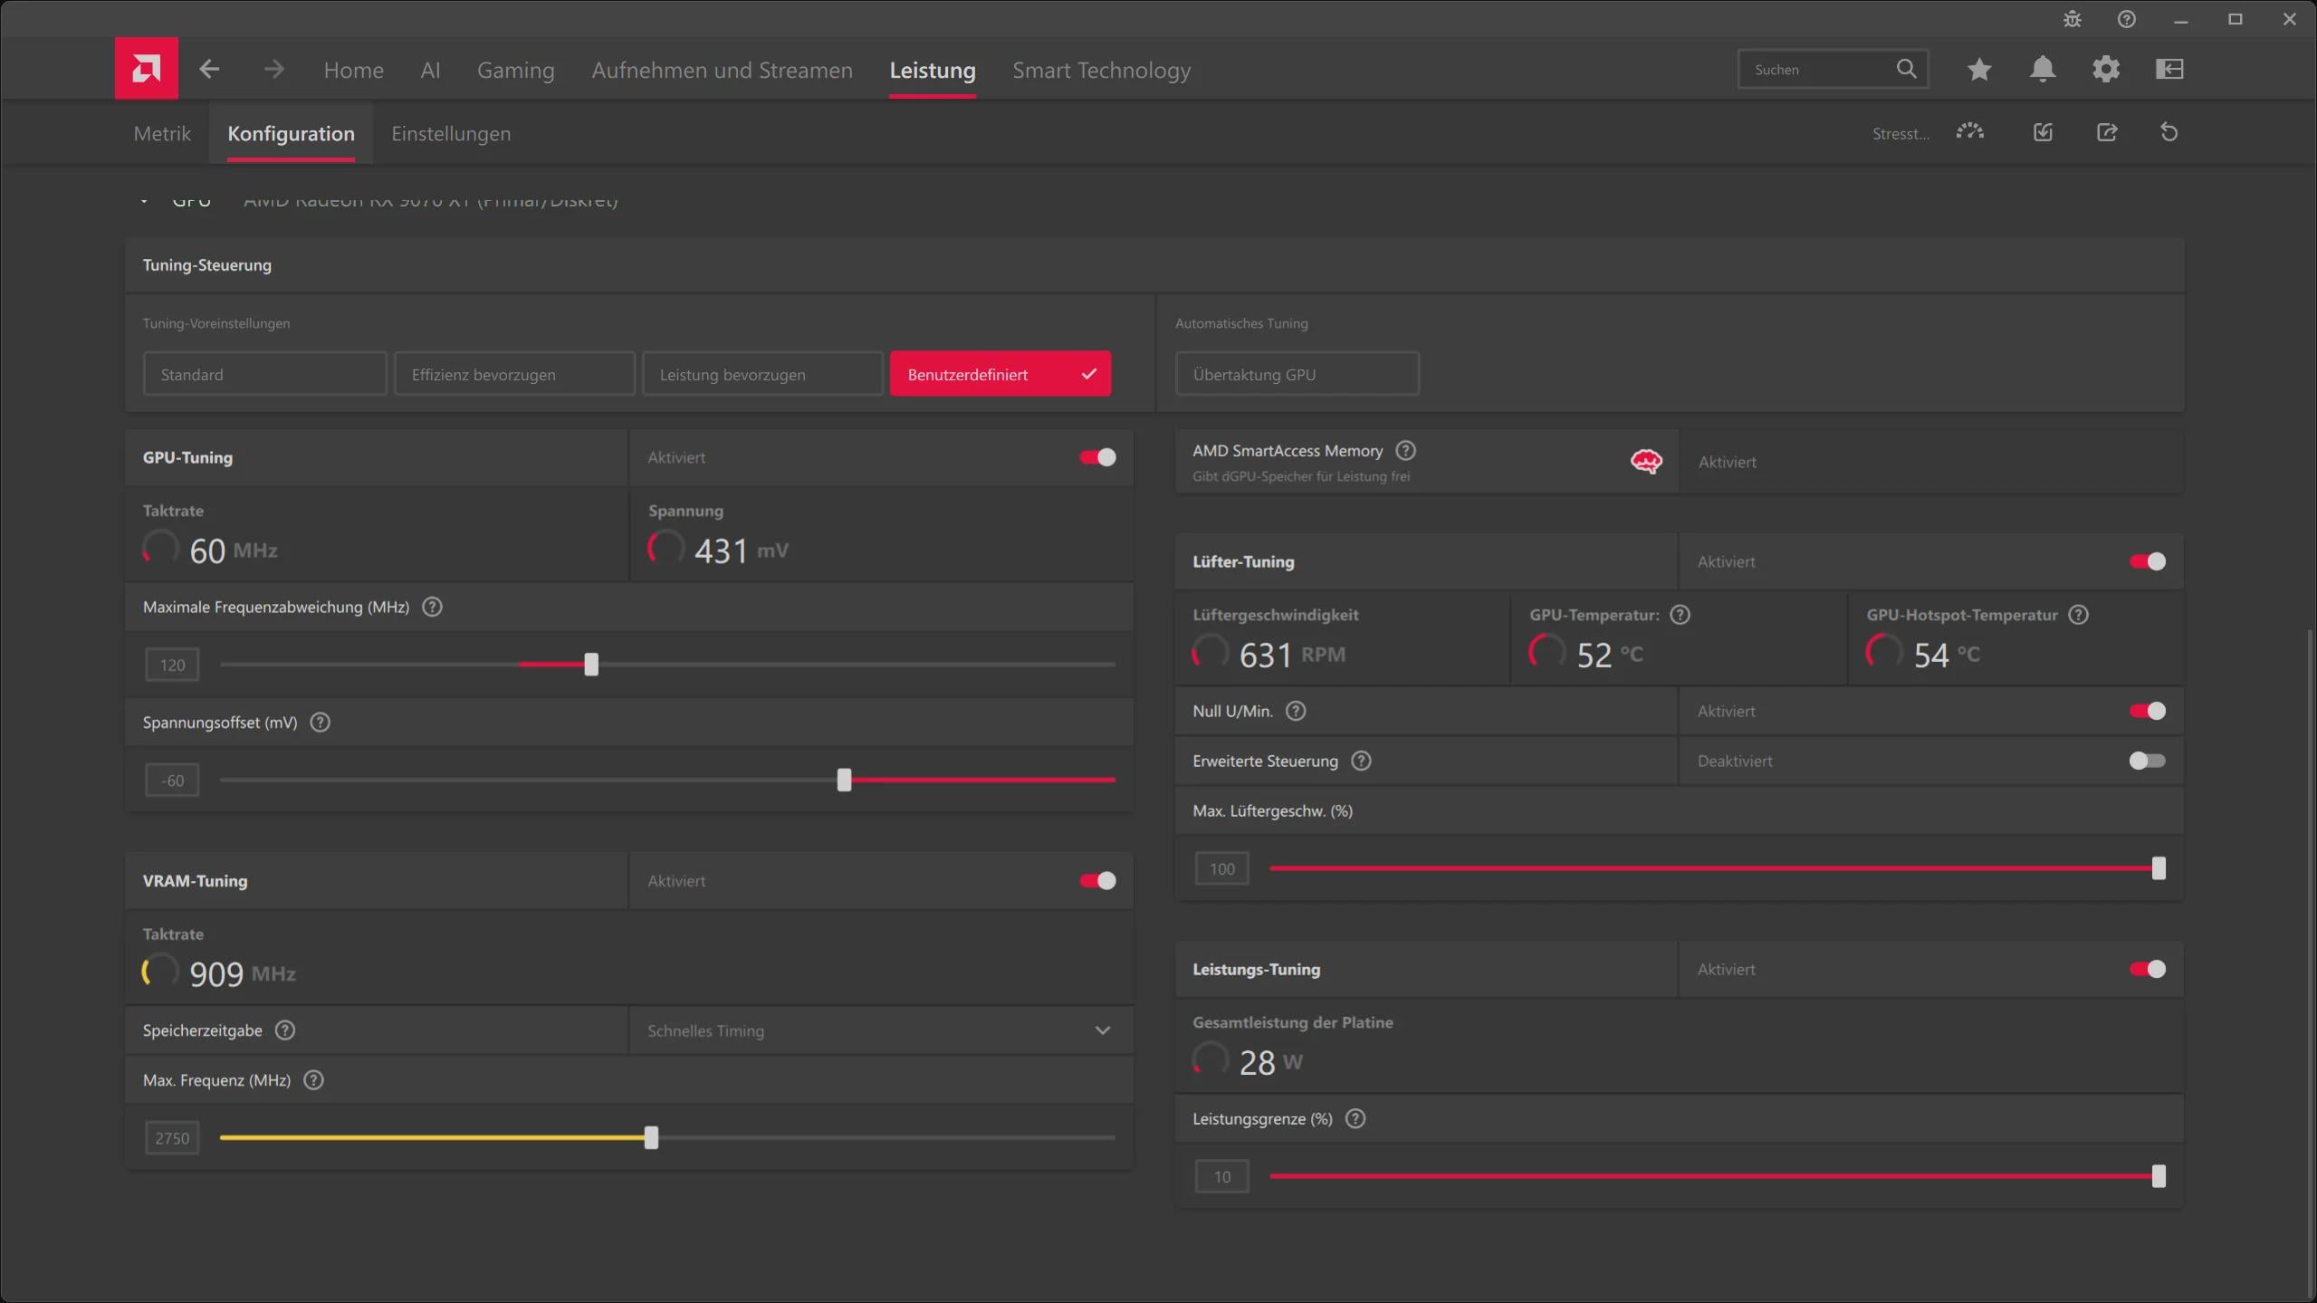The height and width of the screenshot is (1303, 2317).
Task: Click the AMD logo icon
Action: point(146,68)
